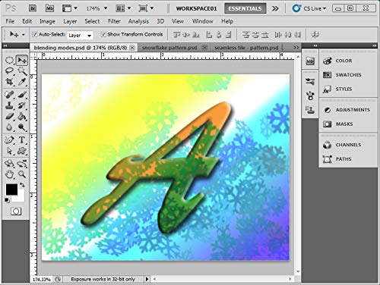
Task: Click the black foreground color swatch
Action: coord(11,189)
